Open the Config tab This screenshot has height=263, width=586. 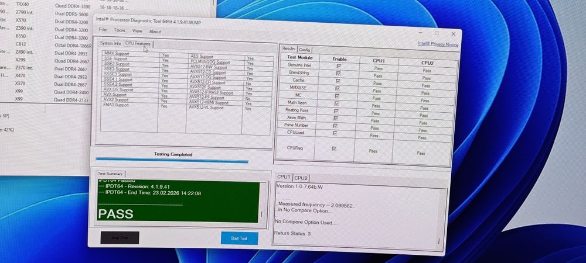[305, 50]
